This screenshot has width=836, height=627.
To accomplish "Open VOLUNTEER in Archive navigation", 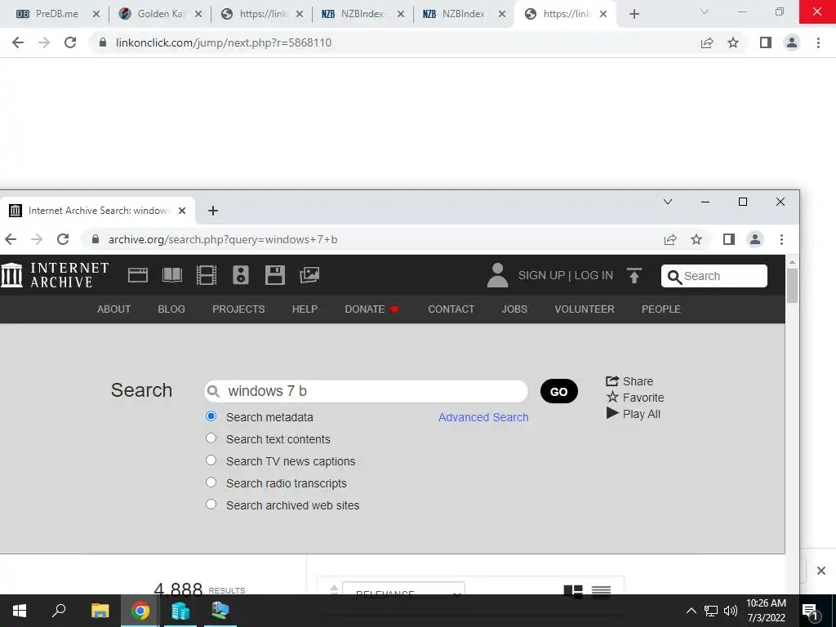I will (585, 309).
